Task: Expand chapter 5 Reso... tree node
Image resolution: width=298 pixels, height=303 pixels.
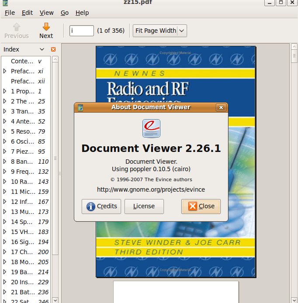Action: coord(5,131)
